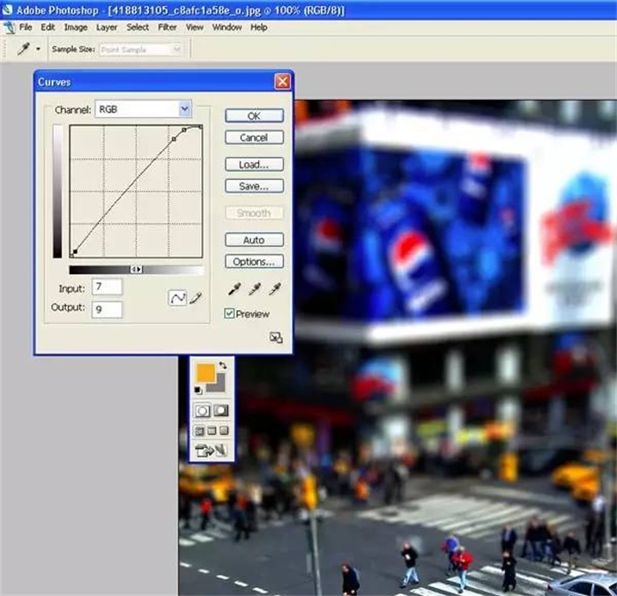The height and width of the screenshot is (596, 617).
Task: Select the edit points curve tool
Action: tap(177, 298)
